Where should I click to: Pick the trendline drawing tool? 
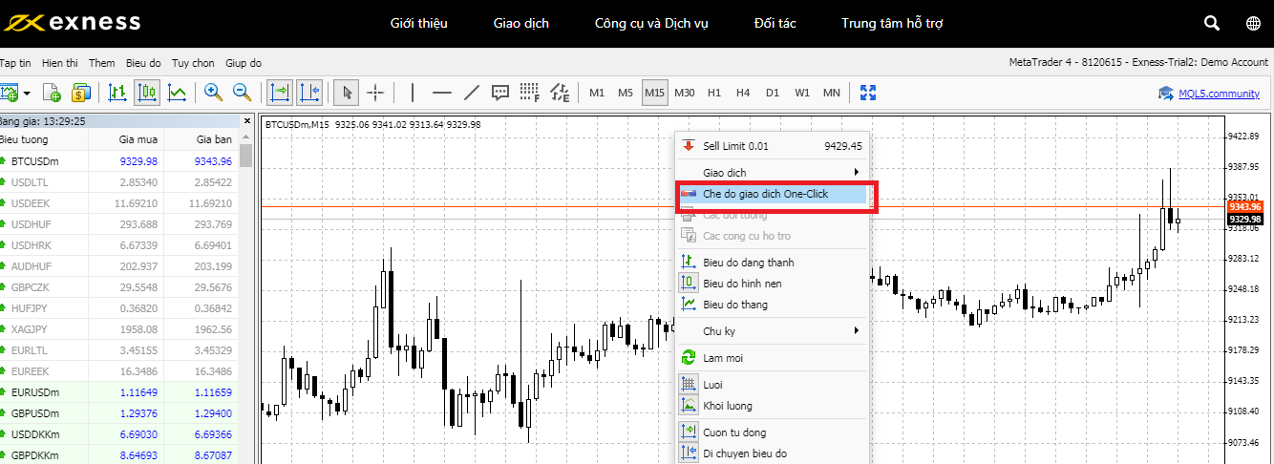click(471, 93)
